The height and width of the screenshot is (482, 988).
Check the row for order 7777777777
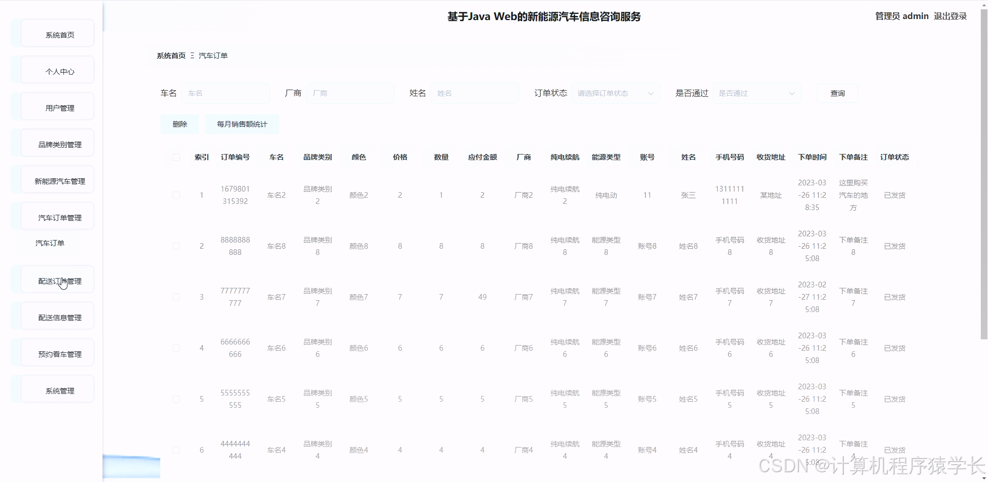[x=176, y=297]
